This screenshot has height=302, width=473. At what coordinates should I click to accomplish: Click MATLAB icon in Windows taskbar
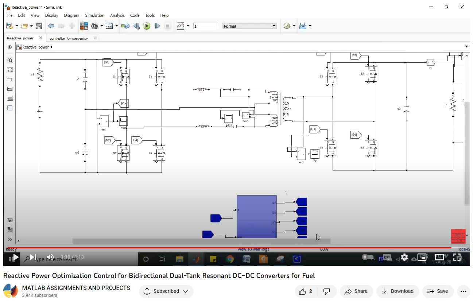click(197, 259)
